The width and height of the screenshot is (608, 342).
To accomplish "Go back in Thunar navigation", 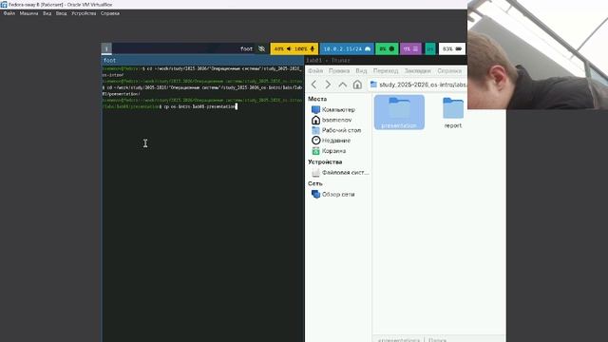I will 314,85.
